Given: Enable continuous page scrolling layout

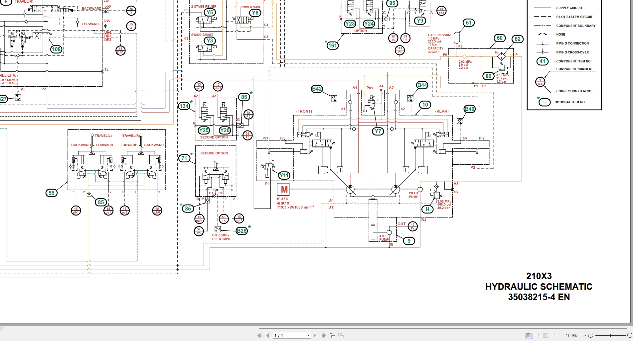Looking at the screenshot, I should (x=537, y=335).
